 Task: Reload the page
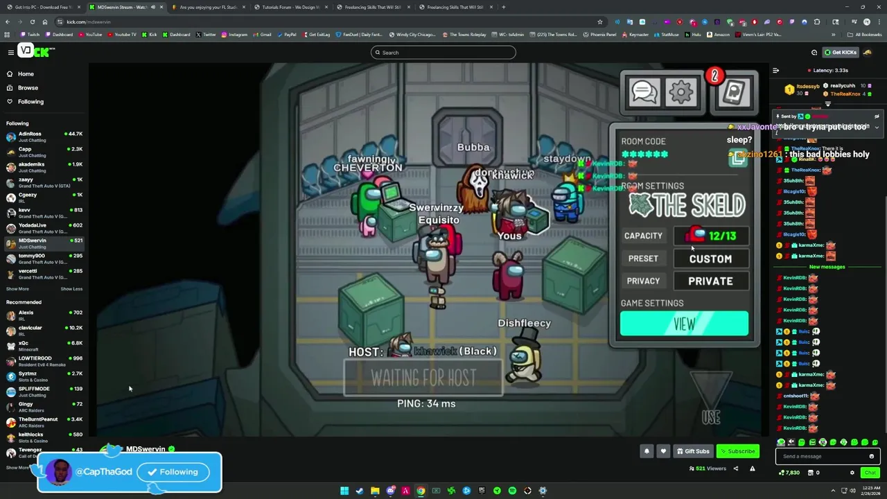coord(32,21)
